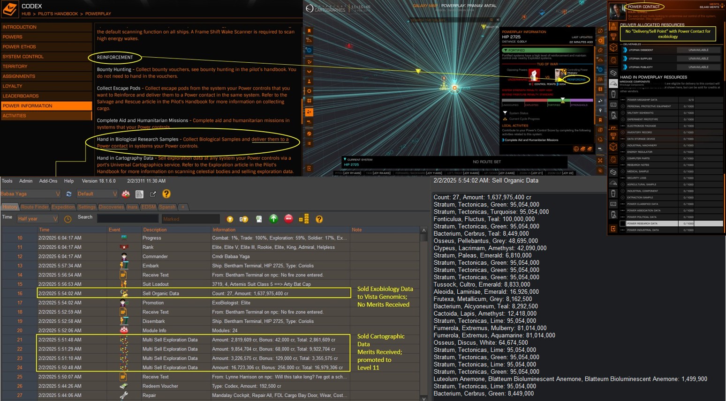This screenshot has height=401, width=726.
Task: Click UNAVAILABLE button for Utopian Dissident
Action: coord(698,50)
